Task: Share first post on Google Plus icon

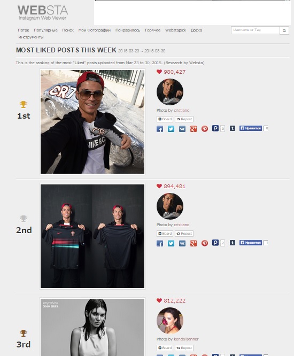Action: point(193,129)
